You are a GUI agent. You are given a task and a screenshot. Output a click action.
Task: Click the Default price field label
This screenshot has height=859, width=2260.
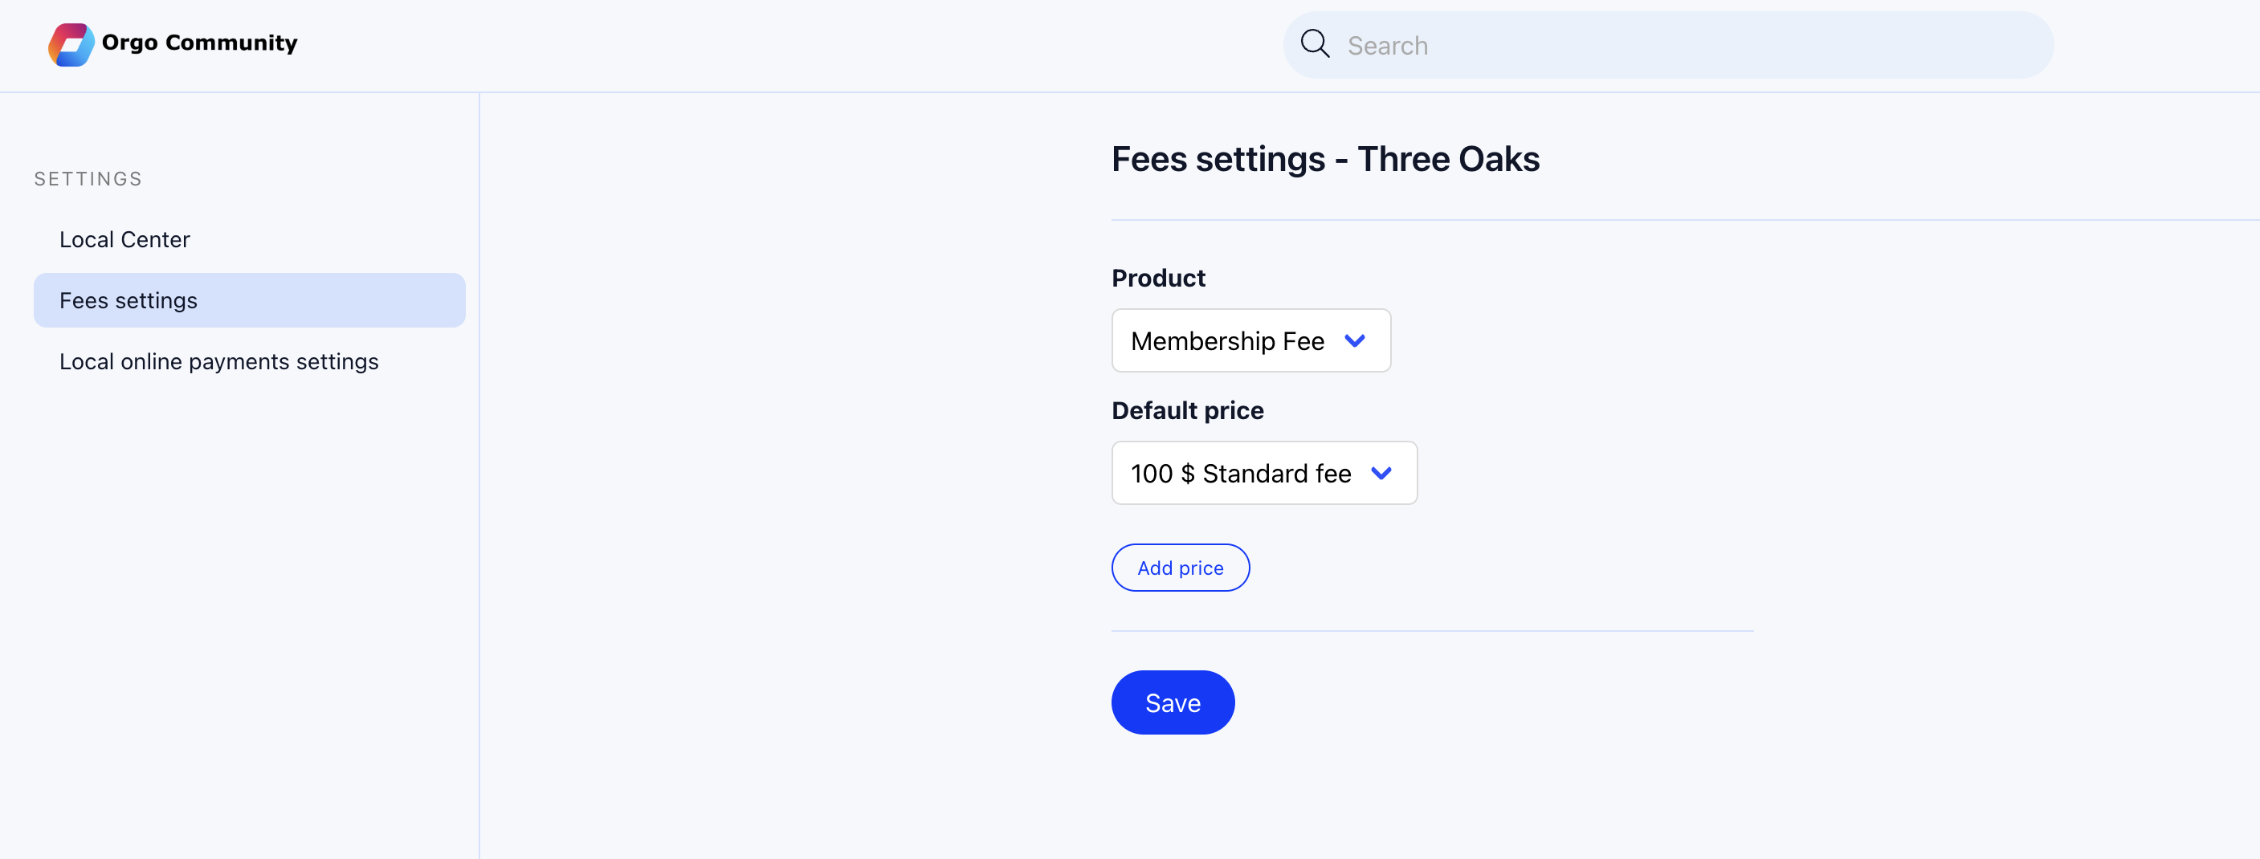coord(1187,410)
